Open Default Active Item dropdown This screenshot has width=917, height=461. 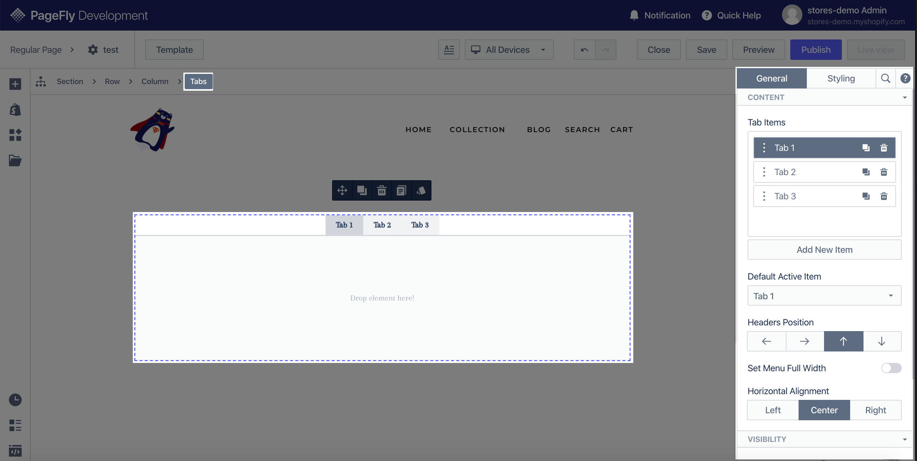pos(824,296)
